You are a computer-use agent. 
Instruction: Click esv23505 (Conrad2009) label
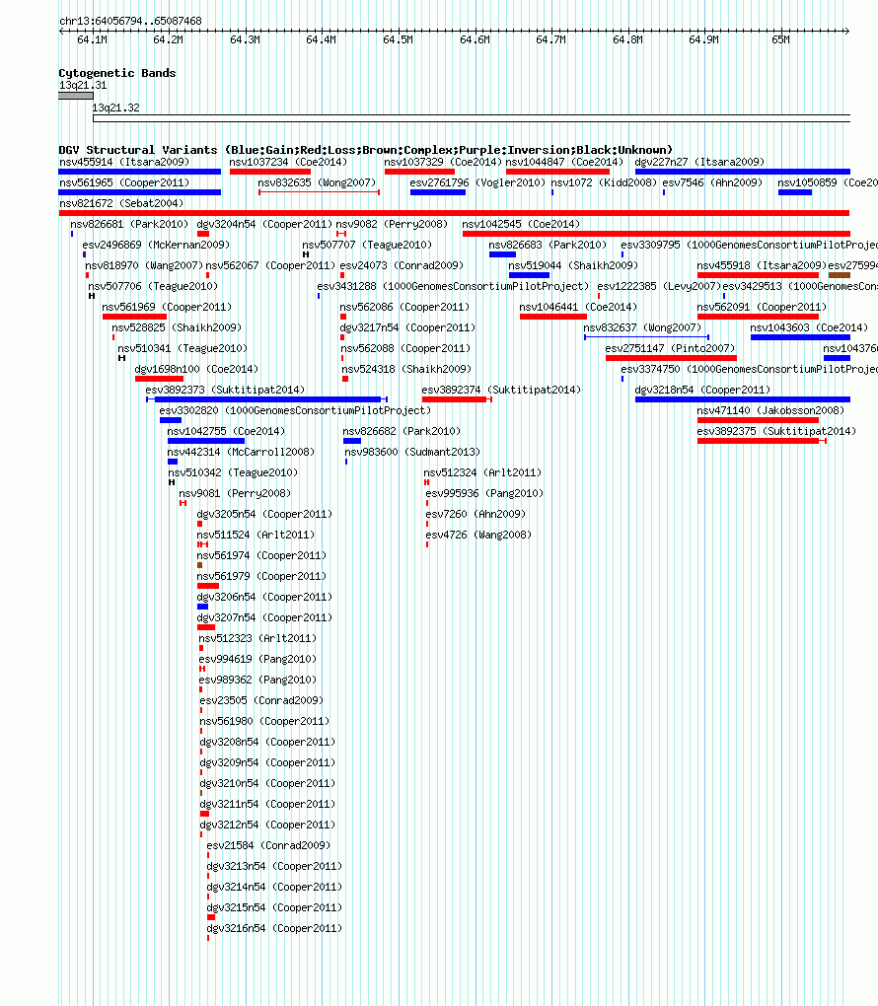[261, 700]
